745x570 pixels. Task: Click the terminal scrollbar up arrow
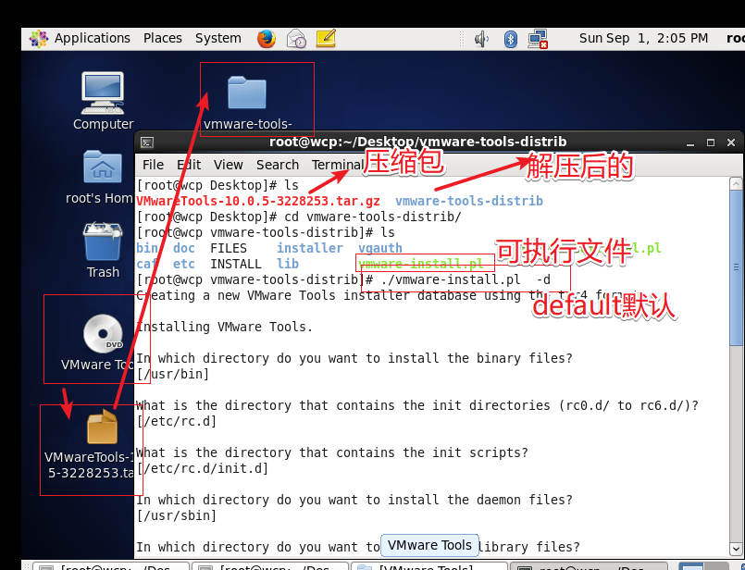click(x=736, y=184)
